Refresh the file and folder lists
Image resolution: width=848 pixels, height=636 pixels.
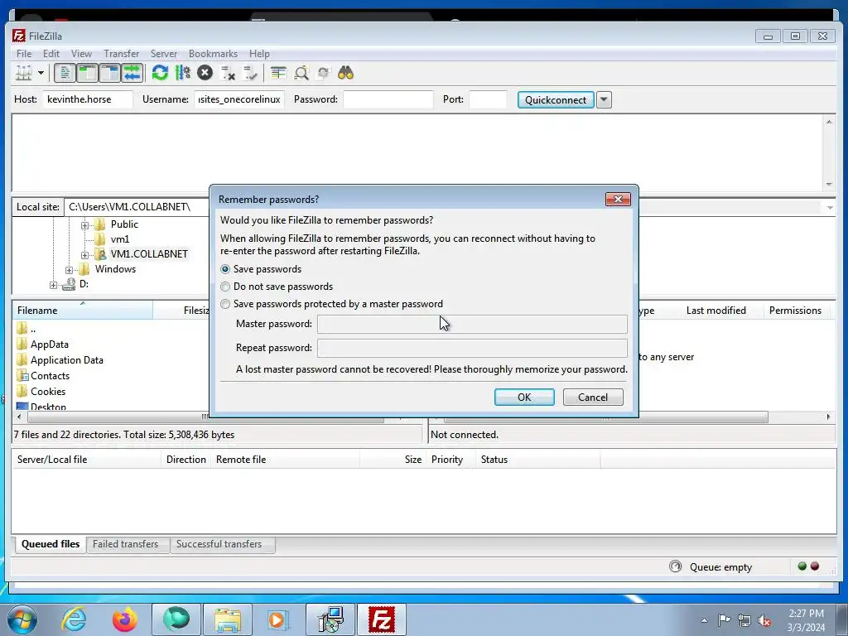click(160, 73)
